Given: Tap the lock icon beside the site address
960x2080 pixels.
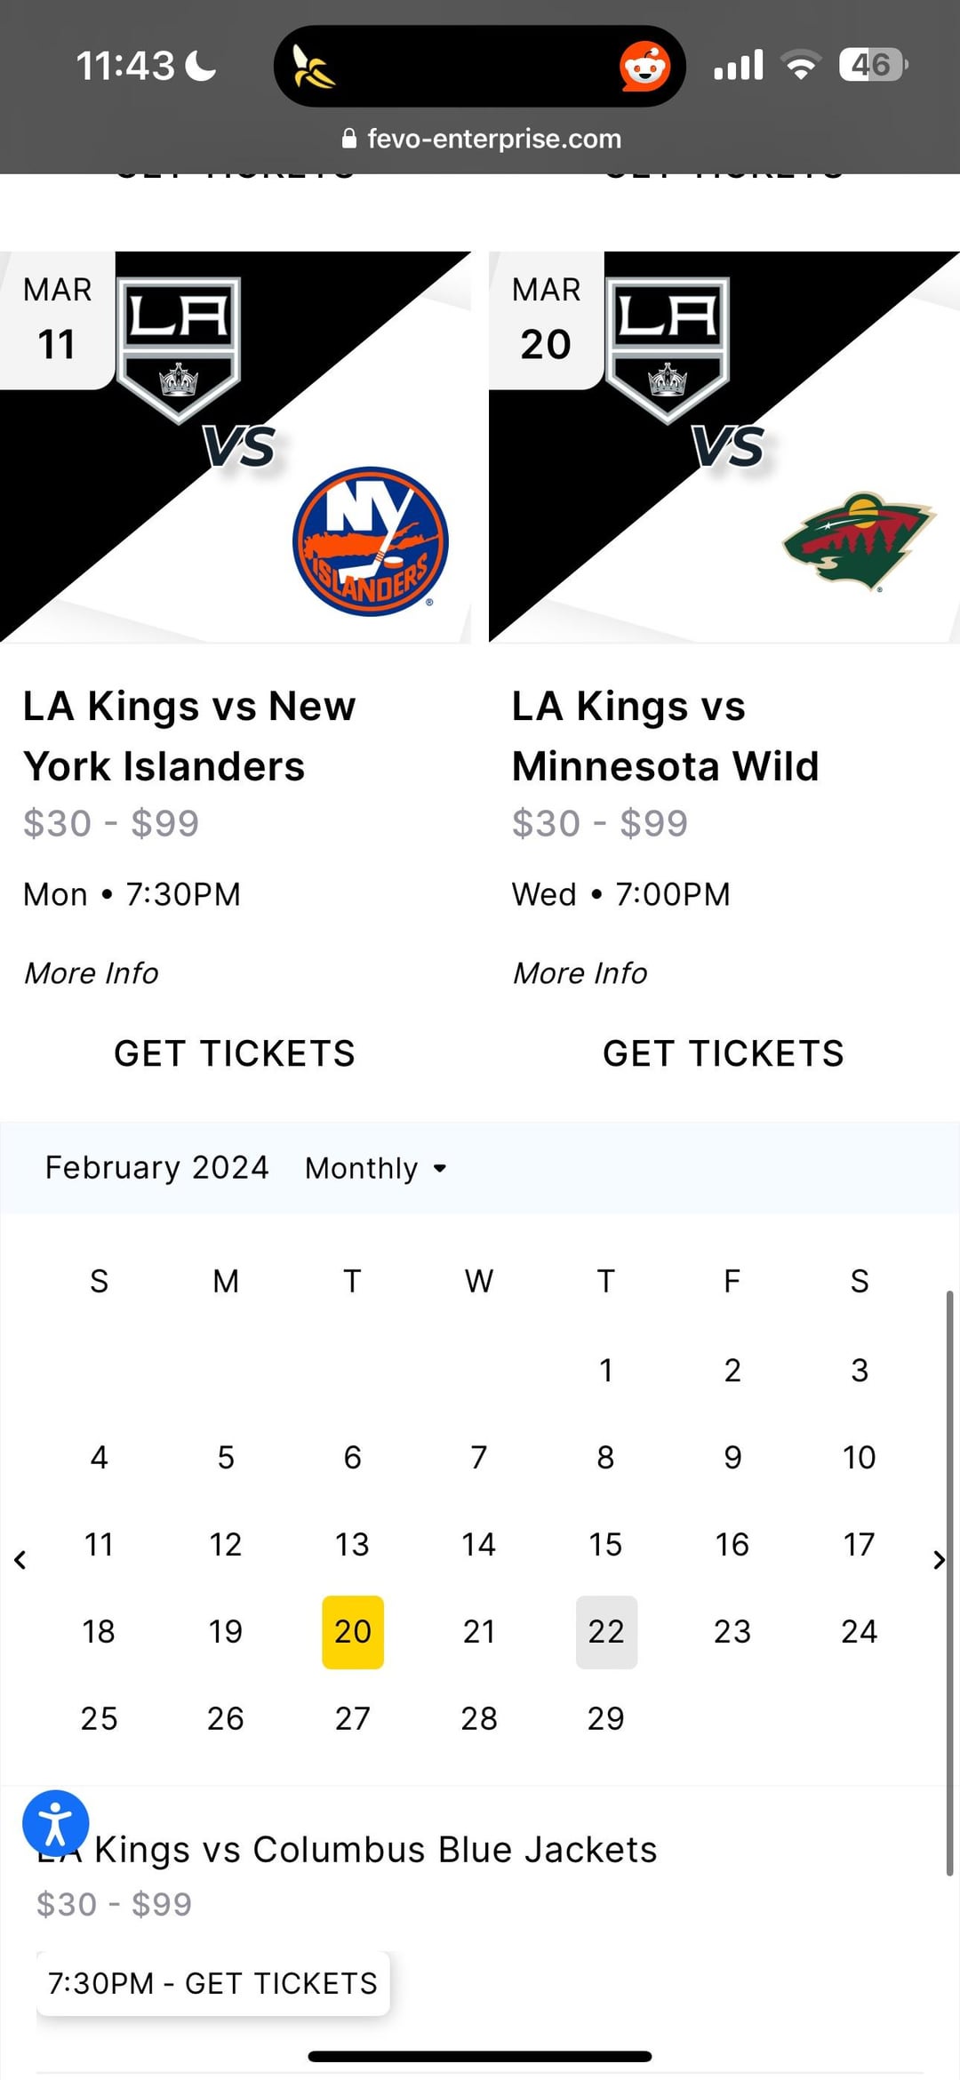Looking at the screenshot, I should (349, 139).
